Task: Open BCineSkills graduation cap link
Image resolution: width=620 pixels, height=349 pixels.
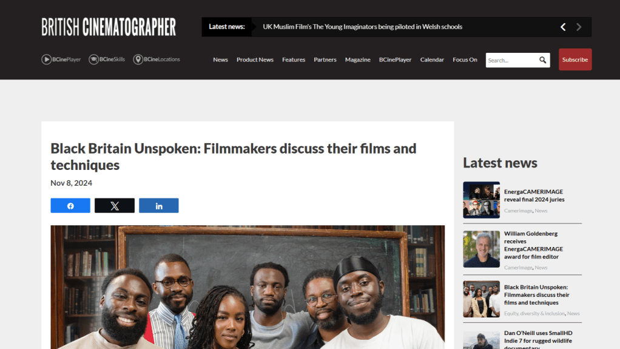Action: [x=107, y=59]
